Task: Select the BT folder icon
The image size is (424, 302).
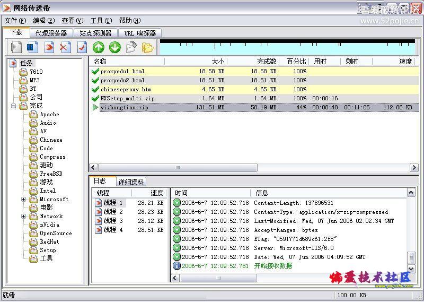Action: (x=23, y=89)
